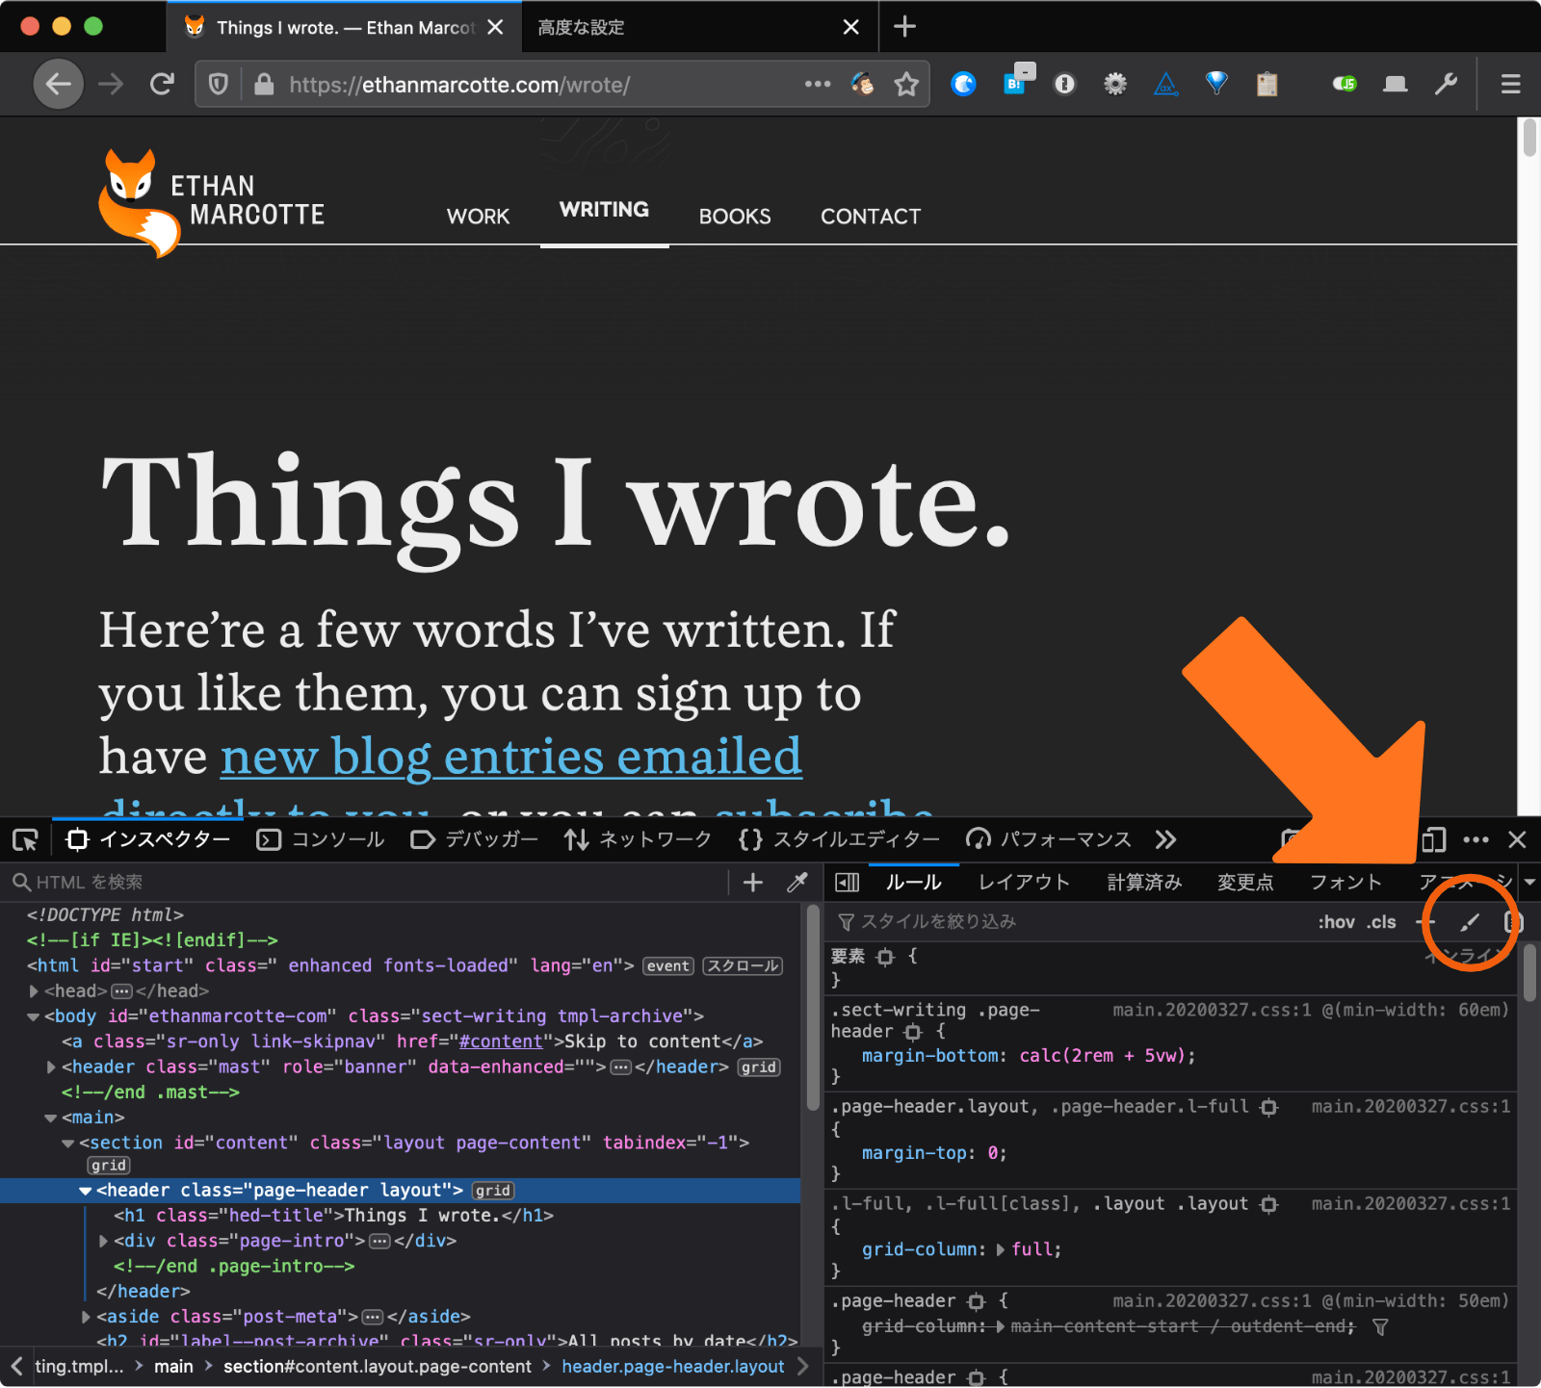Expand the head element node
Image resolution: width=1541 pixels, height=1388 pixels.
(x=34, y=991)
